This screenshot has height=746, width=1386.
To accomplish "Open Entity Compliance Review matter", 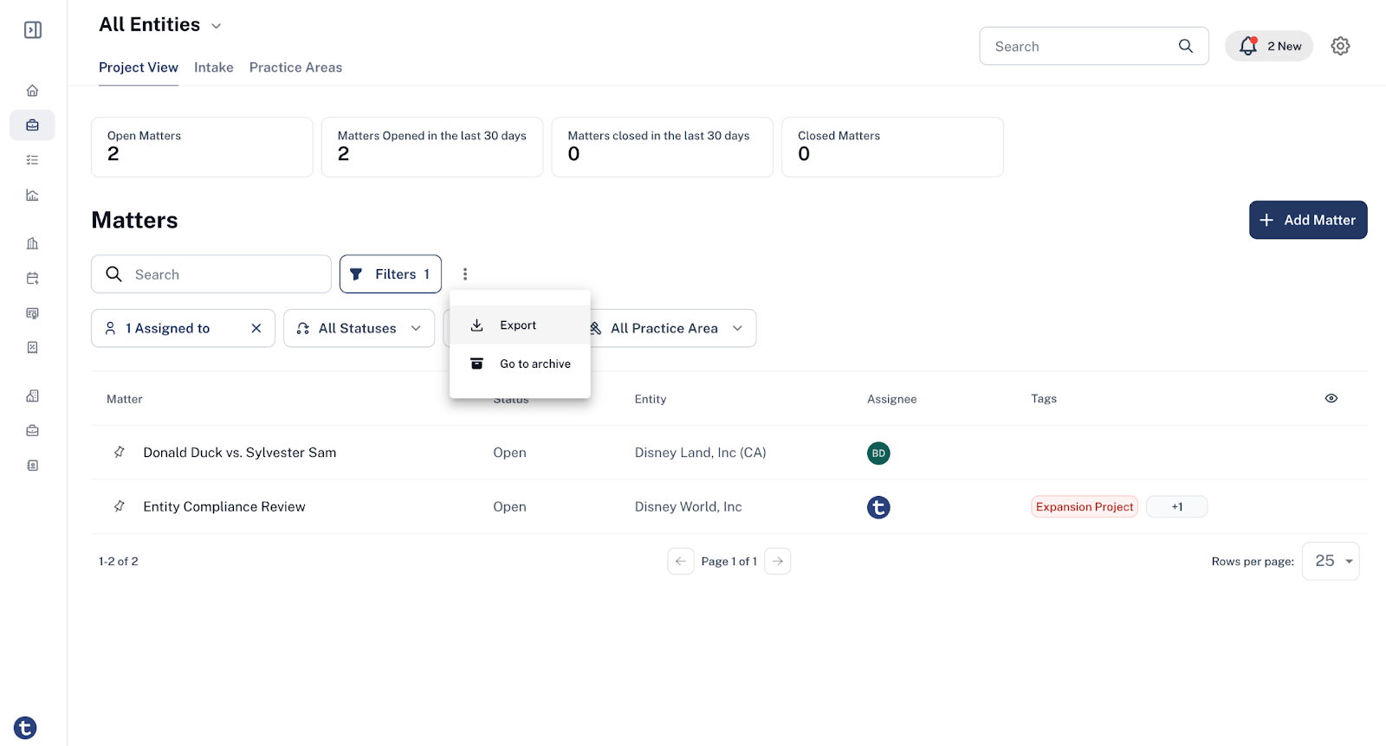I will 224,506.
